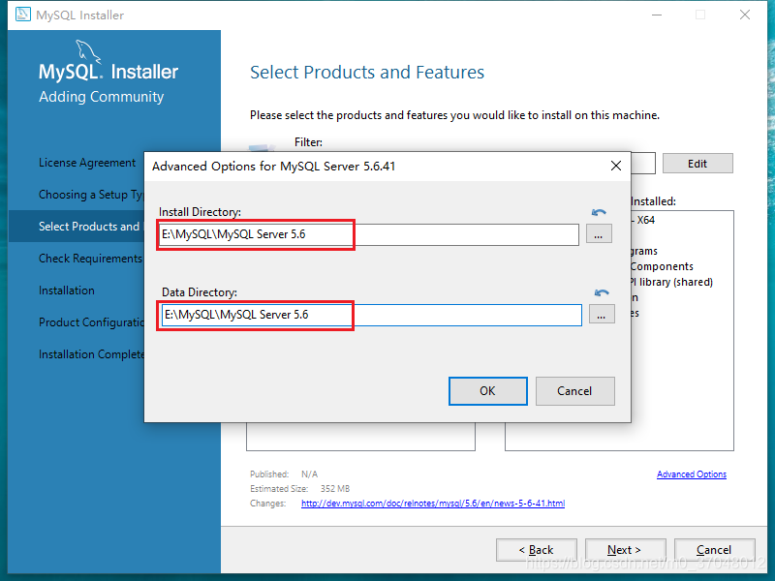Cancel the Advanced Options dialog
Image resolution: width=775 pixels, height=581 pixels.
[x=574, y=391]
